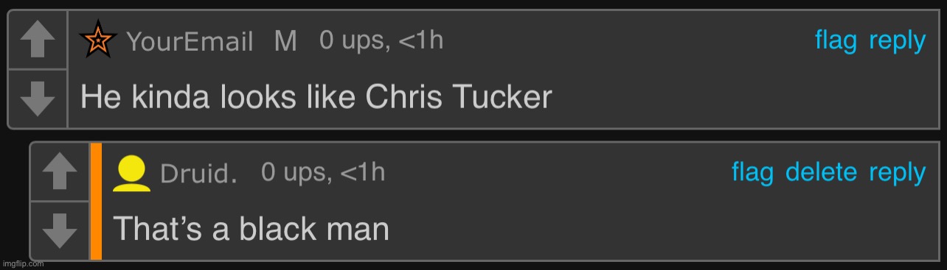This screenshot has width=947, height=270.
Task: Reply to YourEmail's comment
Action: (x=897, y=42)
